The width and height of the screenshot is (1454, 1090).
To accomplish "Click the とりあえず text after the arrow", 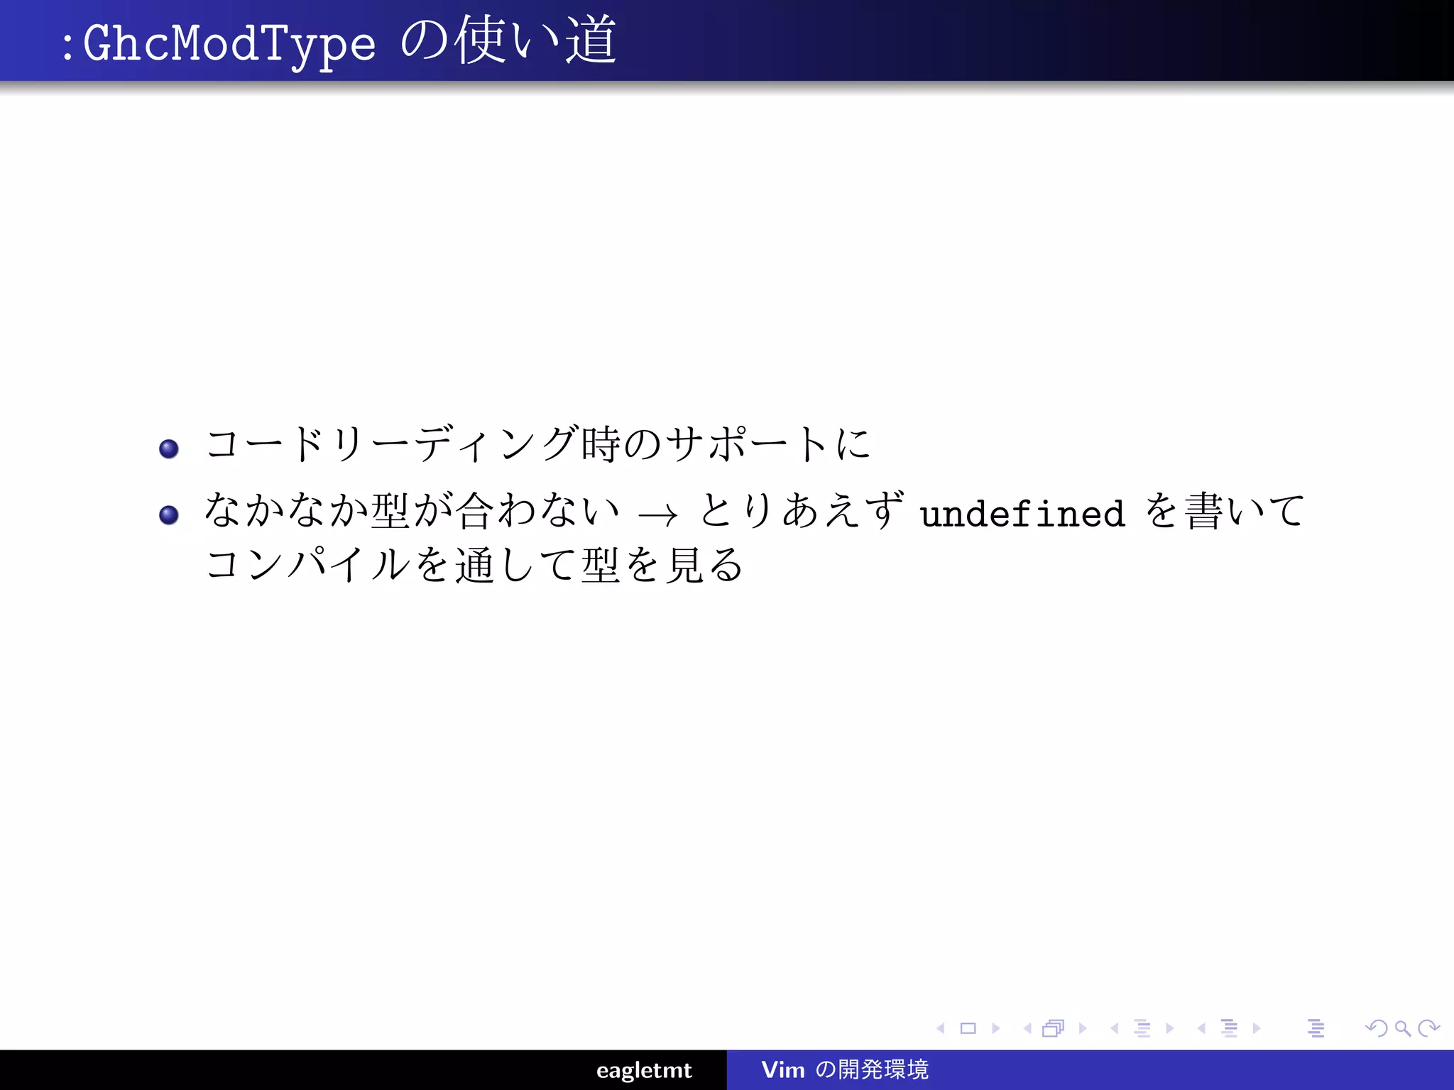I will point(802,510).
